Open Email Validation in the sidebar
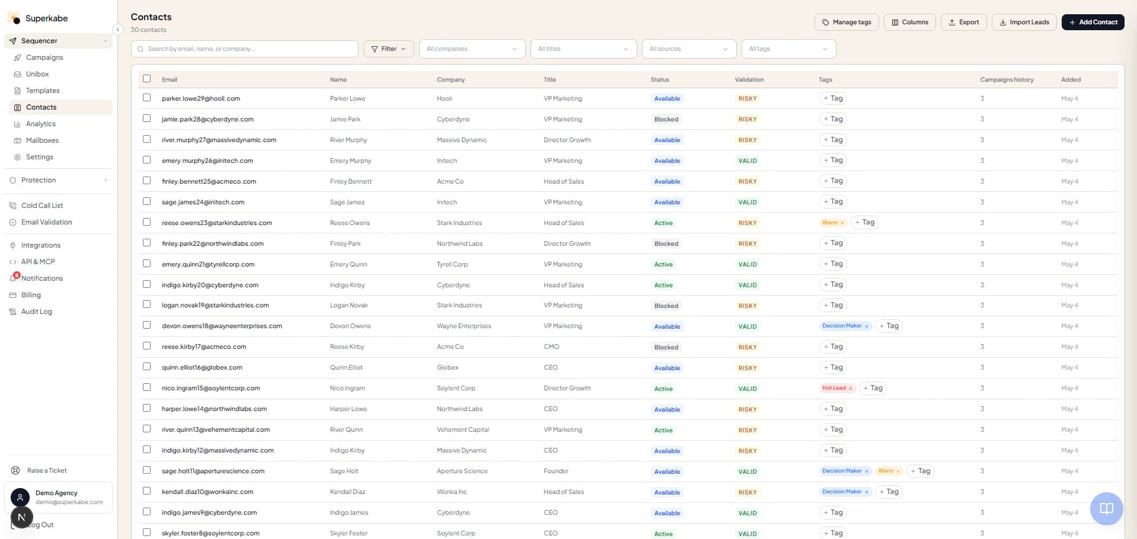Viewport: 1137px width, 539px height. 47,222
